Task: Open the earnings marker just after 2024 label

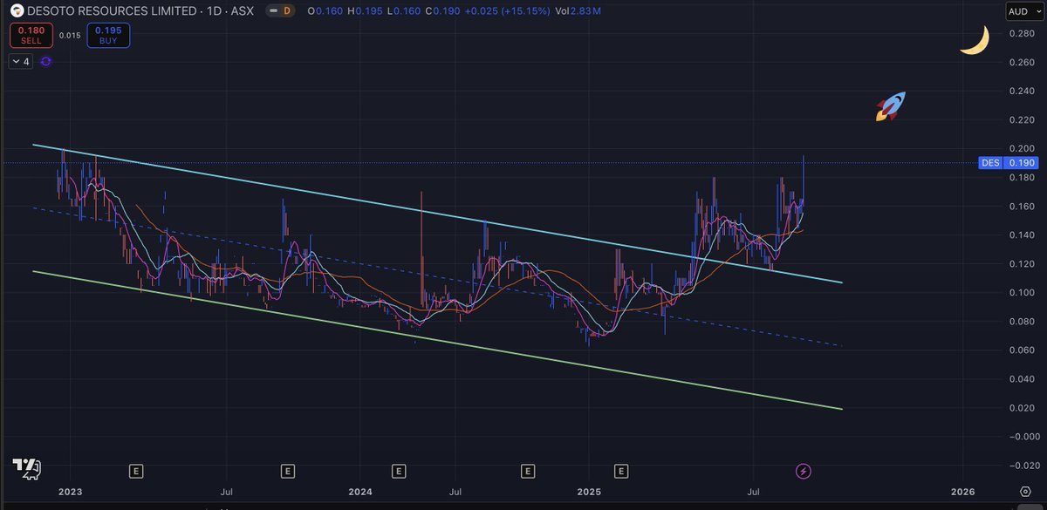Action: (x=399, y=472)
